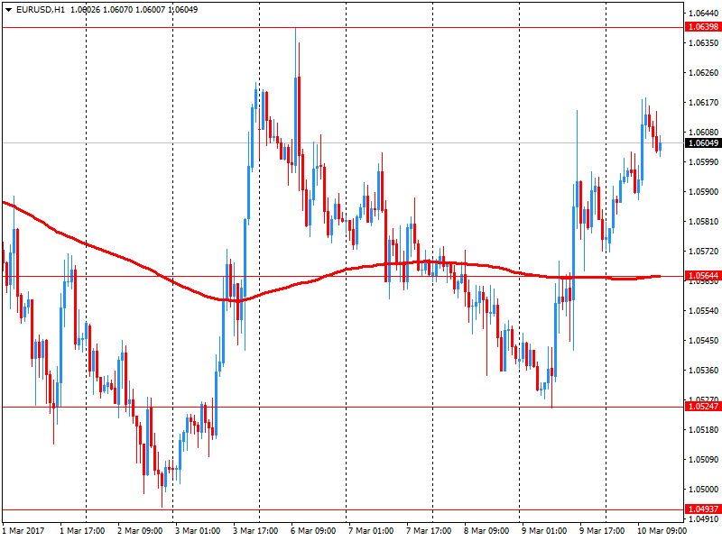This screenshot has height=541, width=722.
Task: Select the red 1.05247 level label
Action: [x=702, y=407]
